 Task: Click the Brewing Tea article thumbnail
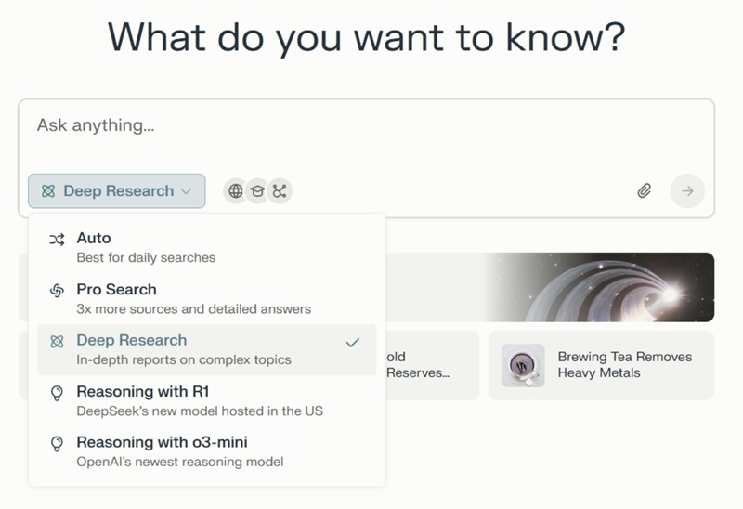523,365
